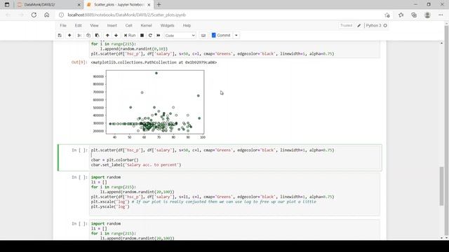Click the kernel idle circle icon
Viewport: 449px width, 252px height.
pos(385,25)
